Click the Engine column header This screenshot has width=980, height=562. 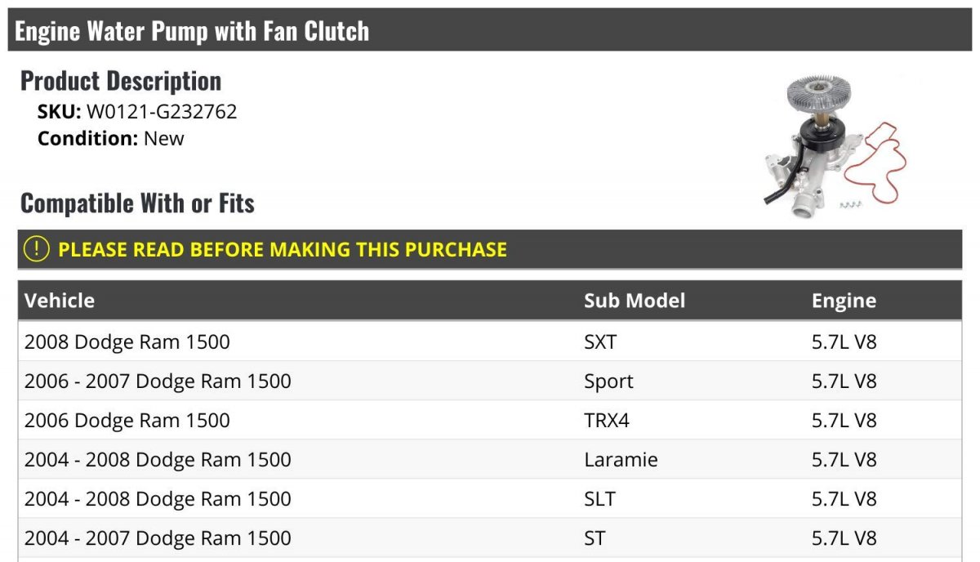844,301
